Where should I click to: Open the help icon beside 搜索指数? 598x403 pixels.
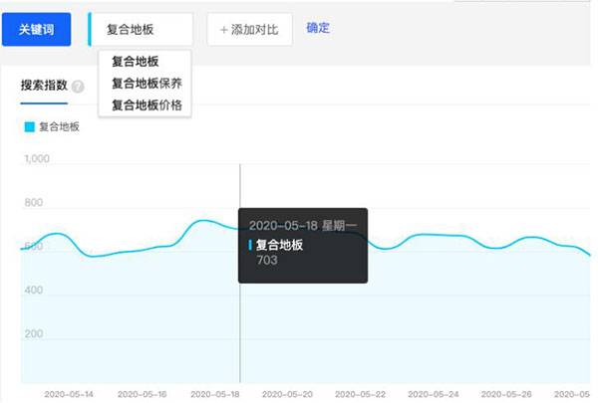[x=78, y=87]
